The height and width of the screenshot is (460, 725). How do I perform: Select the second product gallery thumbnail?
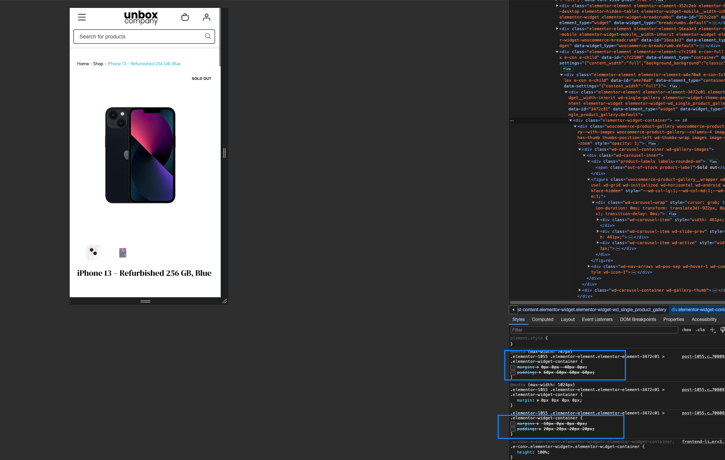coord(123,252)
